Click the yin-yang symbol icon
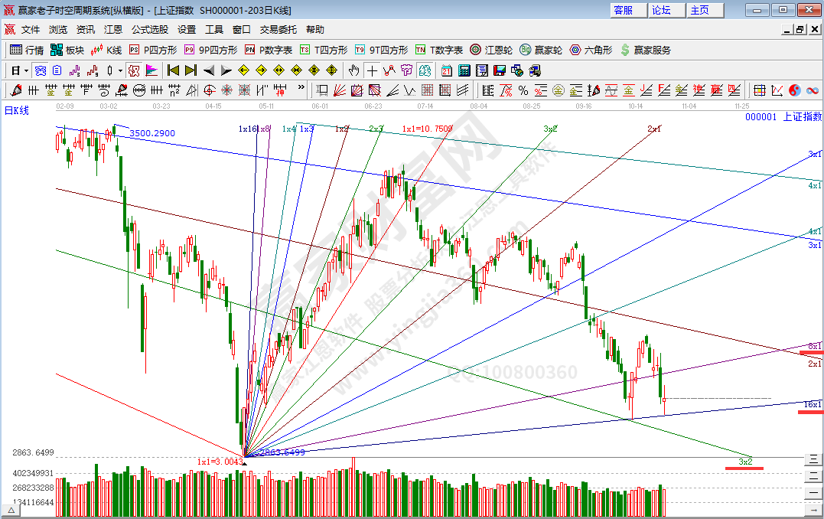 (794, 90)
